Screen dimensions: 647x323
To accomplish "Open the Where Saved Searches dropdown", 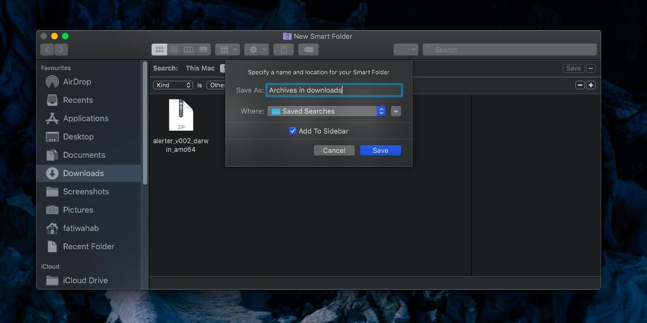I will (327, 111).
